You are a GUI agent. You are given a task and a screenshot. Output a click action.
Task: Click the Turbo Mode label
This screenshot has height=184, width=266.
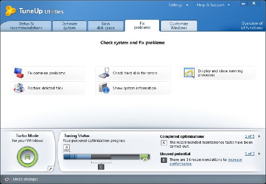pyautogui.click(x=27, y=136)
